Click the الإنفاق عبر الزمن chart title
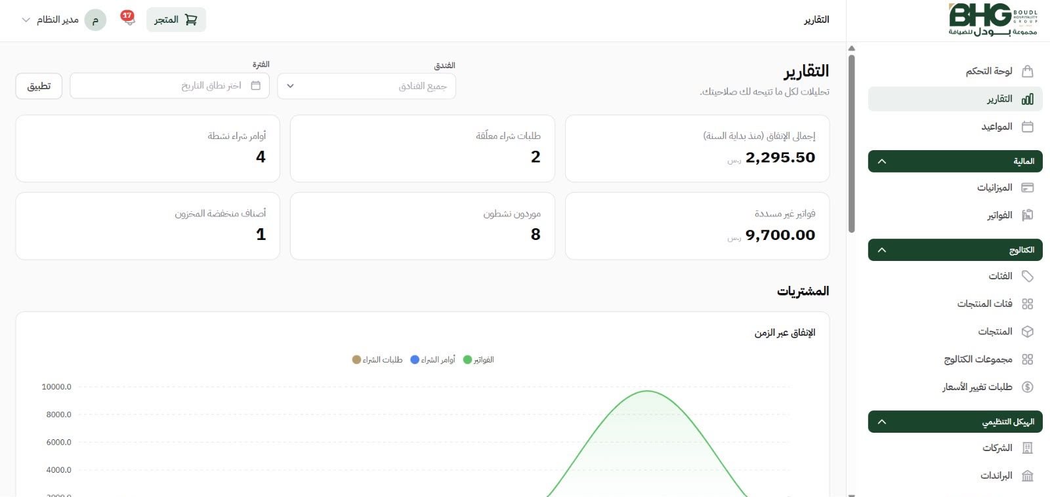 (785, 333)
